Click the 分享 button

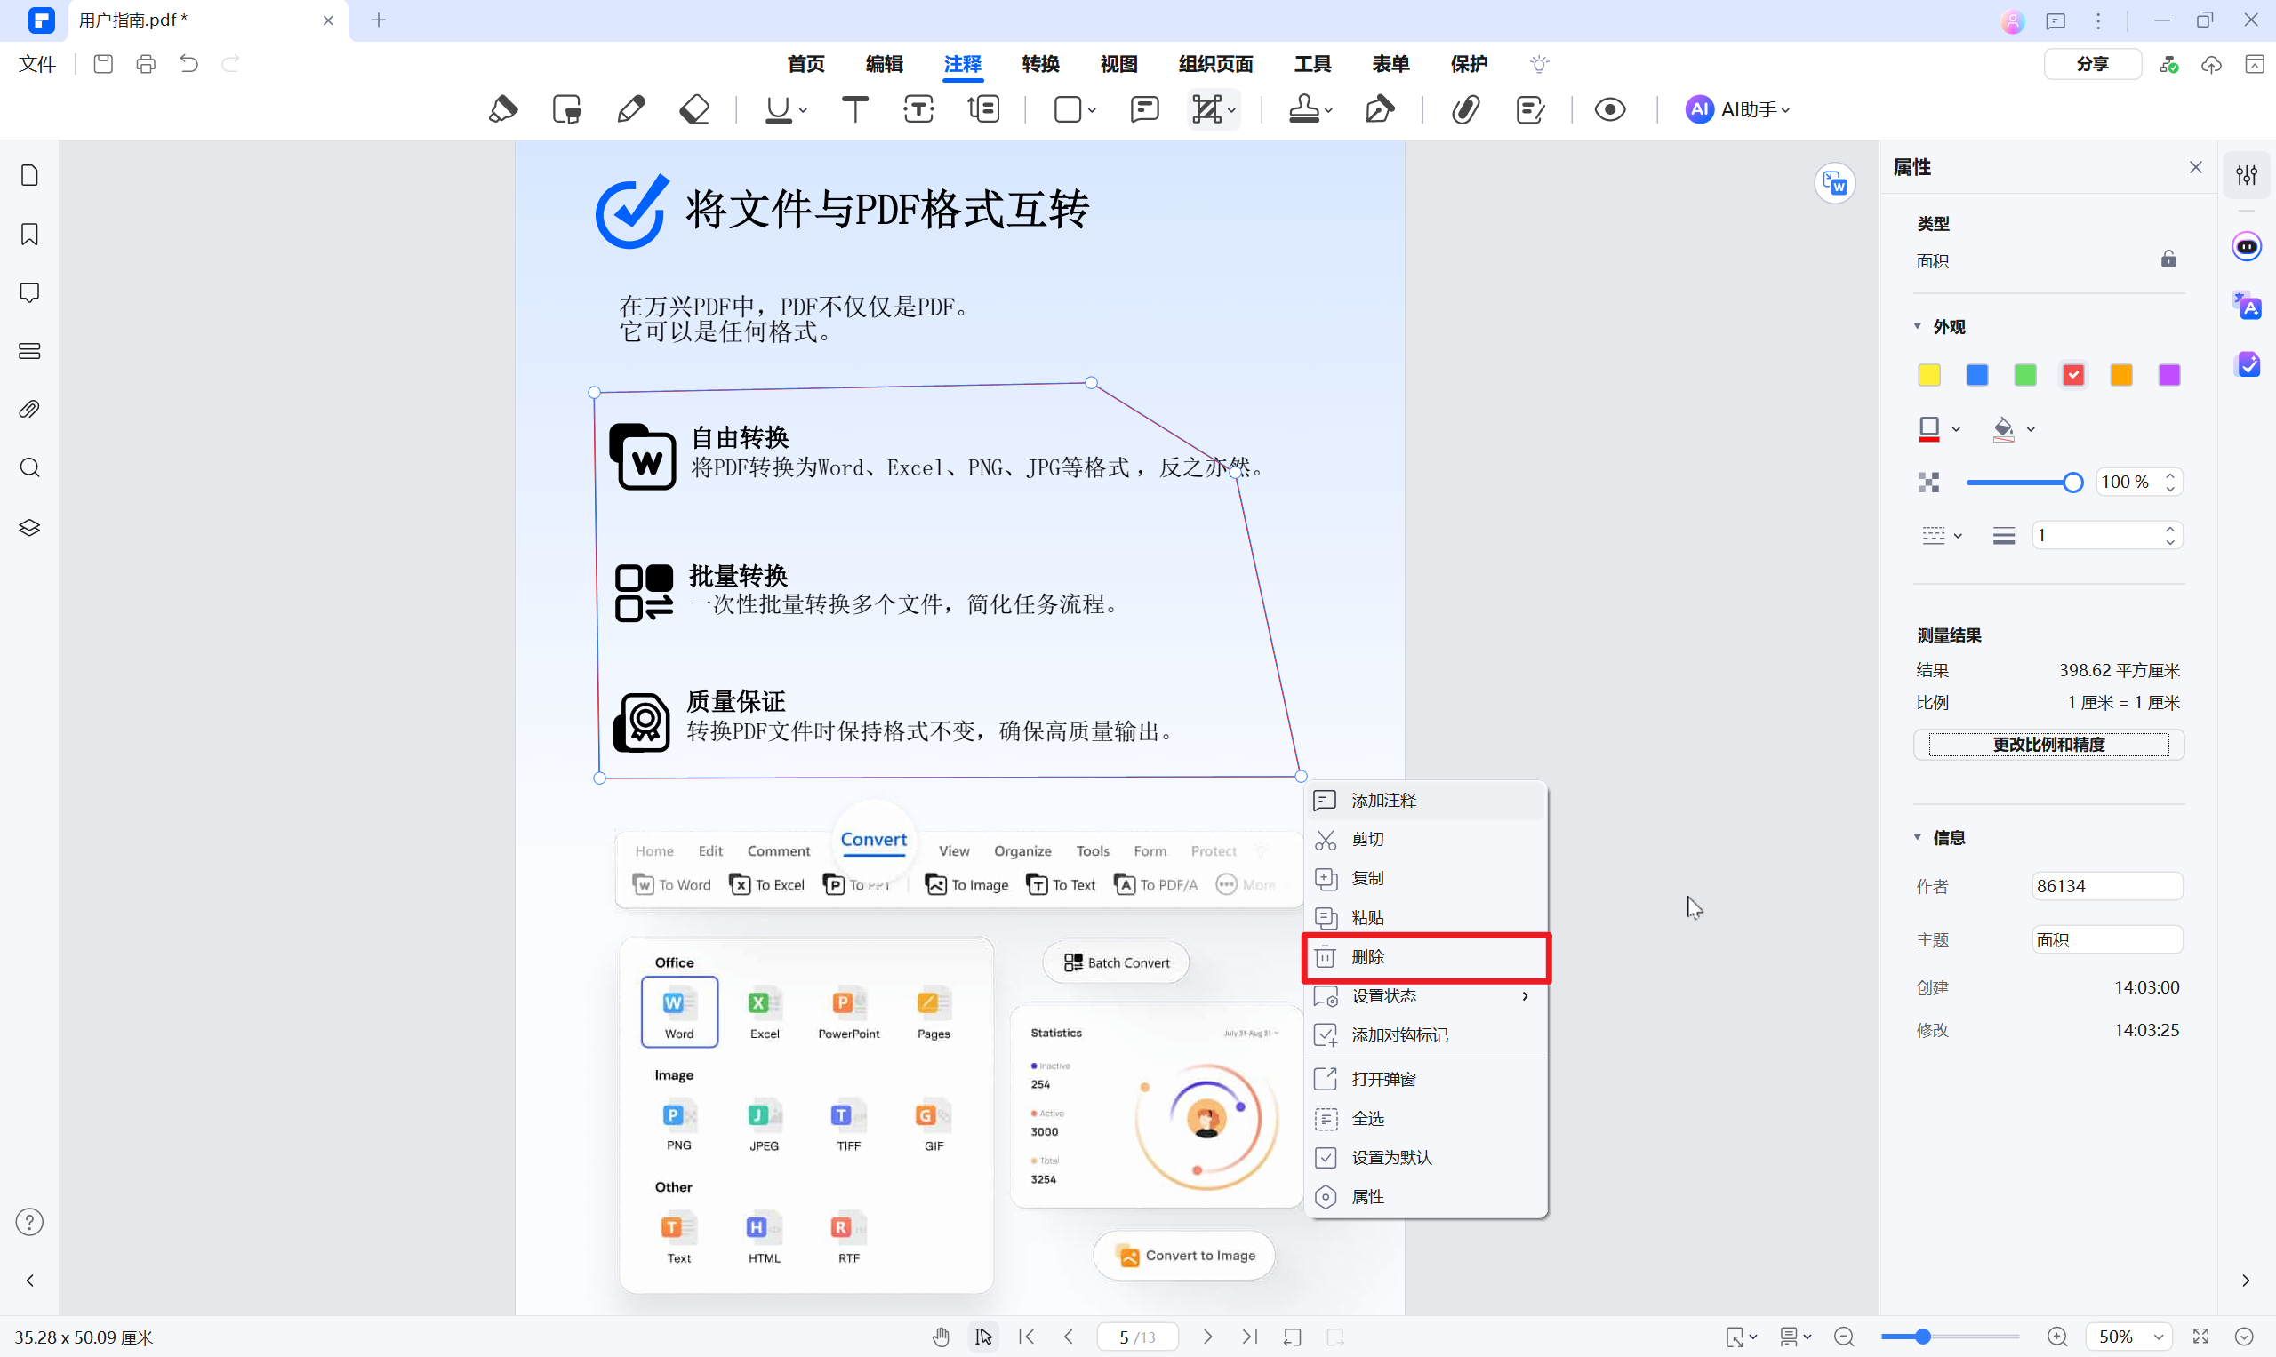2092,64
